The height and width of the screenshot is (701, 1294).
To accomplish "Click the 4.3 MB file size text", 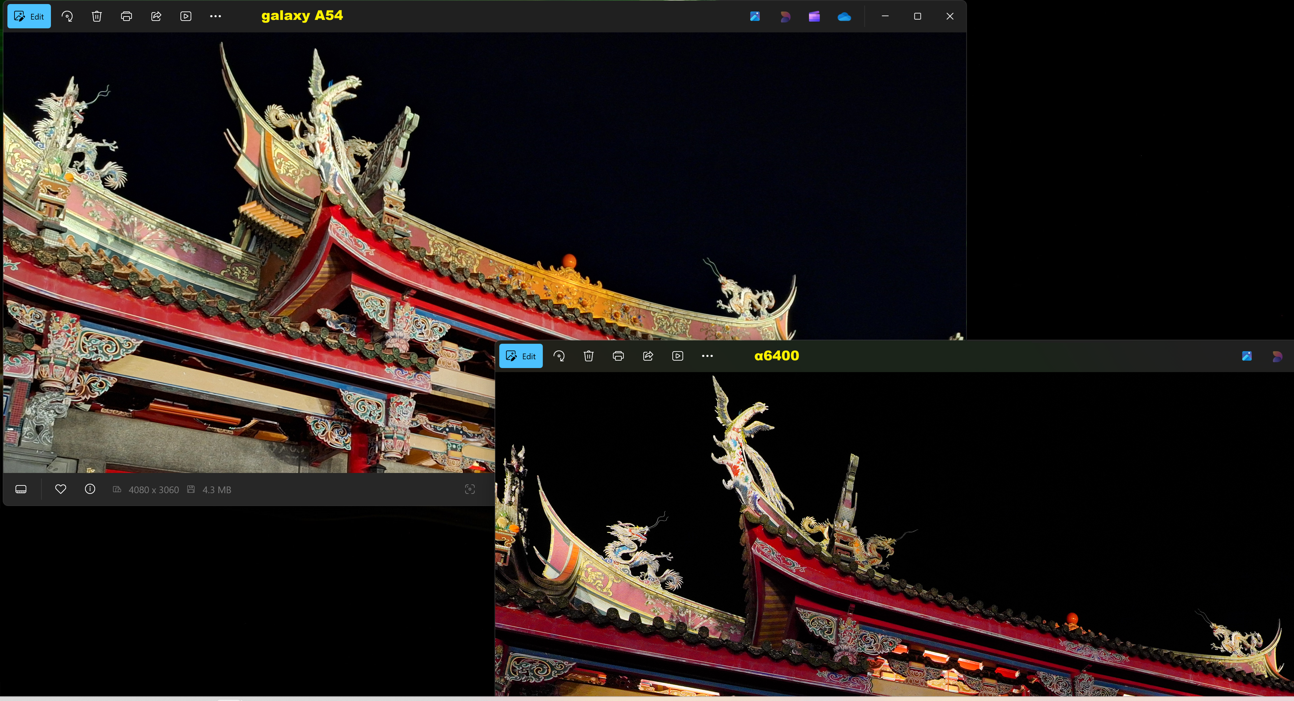I will [x=217, y=490].
